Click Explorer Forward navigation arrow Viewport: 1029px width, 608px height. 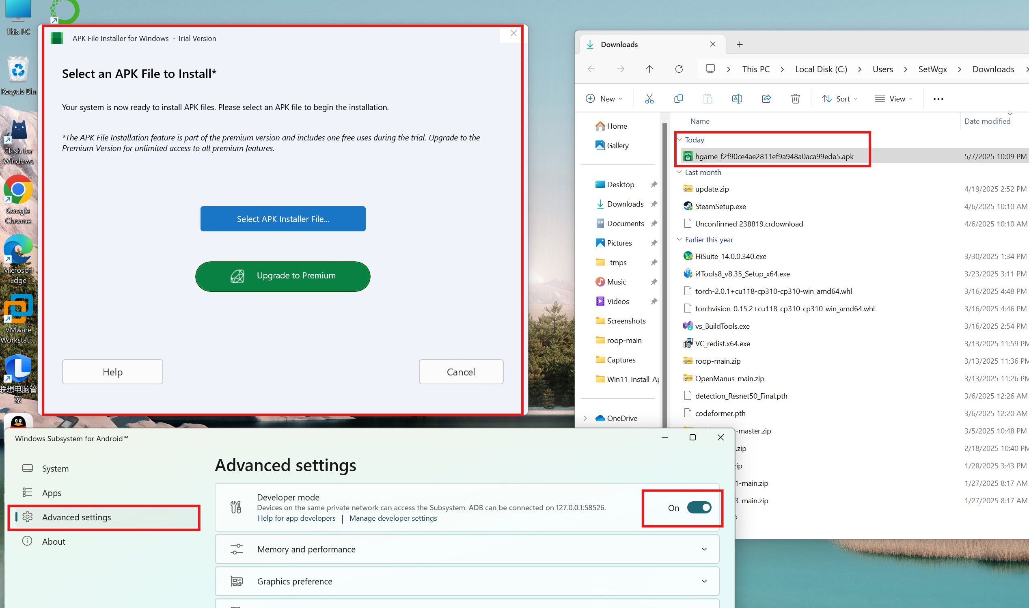click(620, 69)
